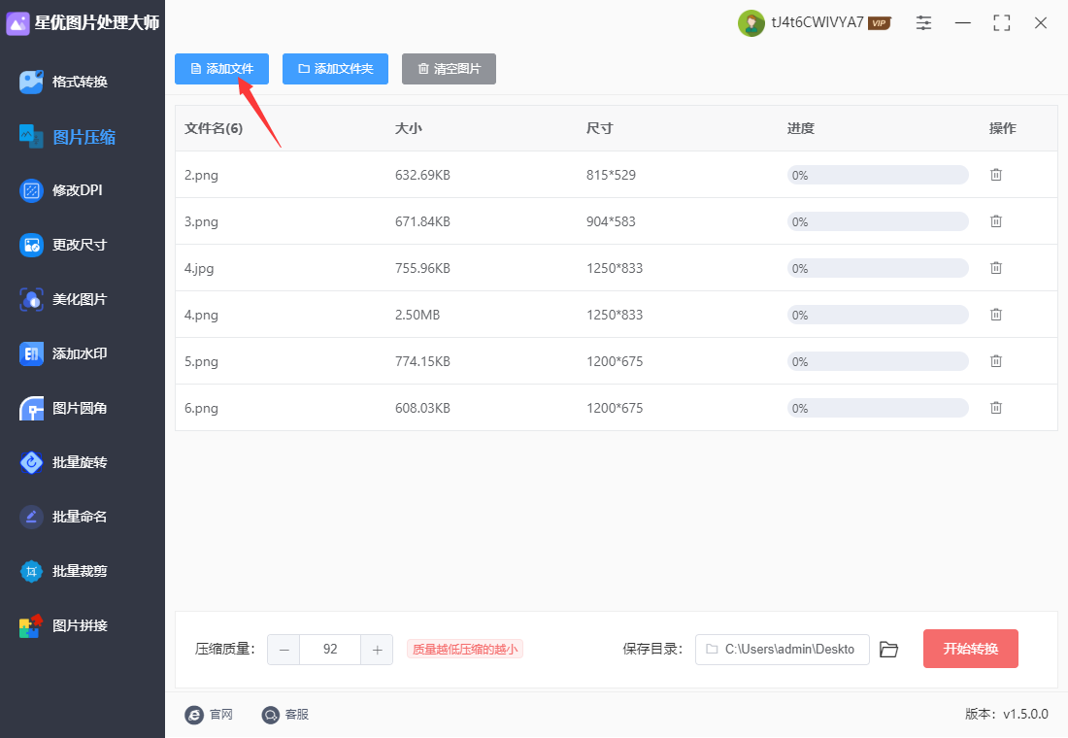1068x738 pixels.
Task: Open the 官网 official website link
Action: pos(209,714)
